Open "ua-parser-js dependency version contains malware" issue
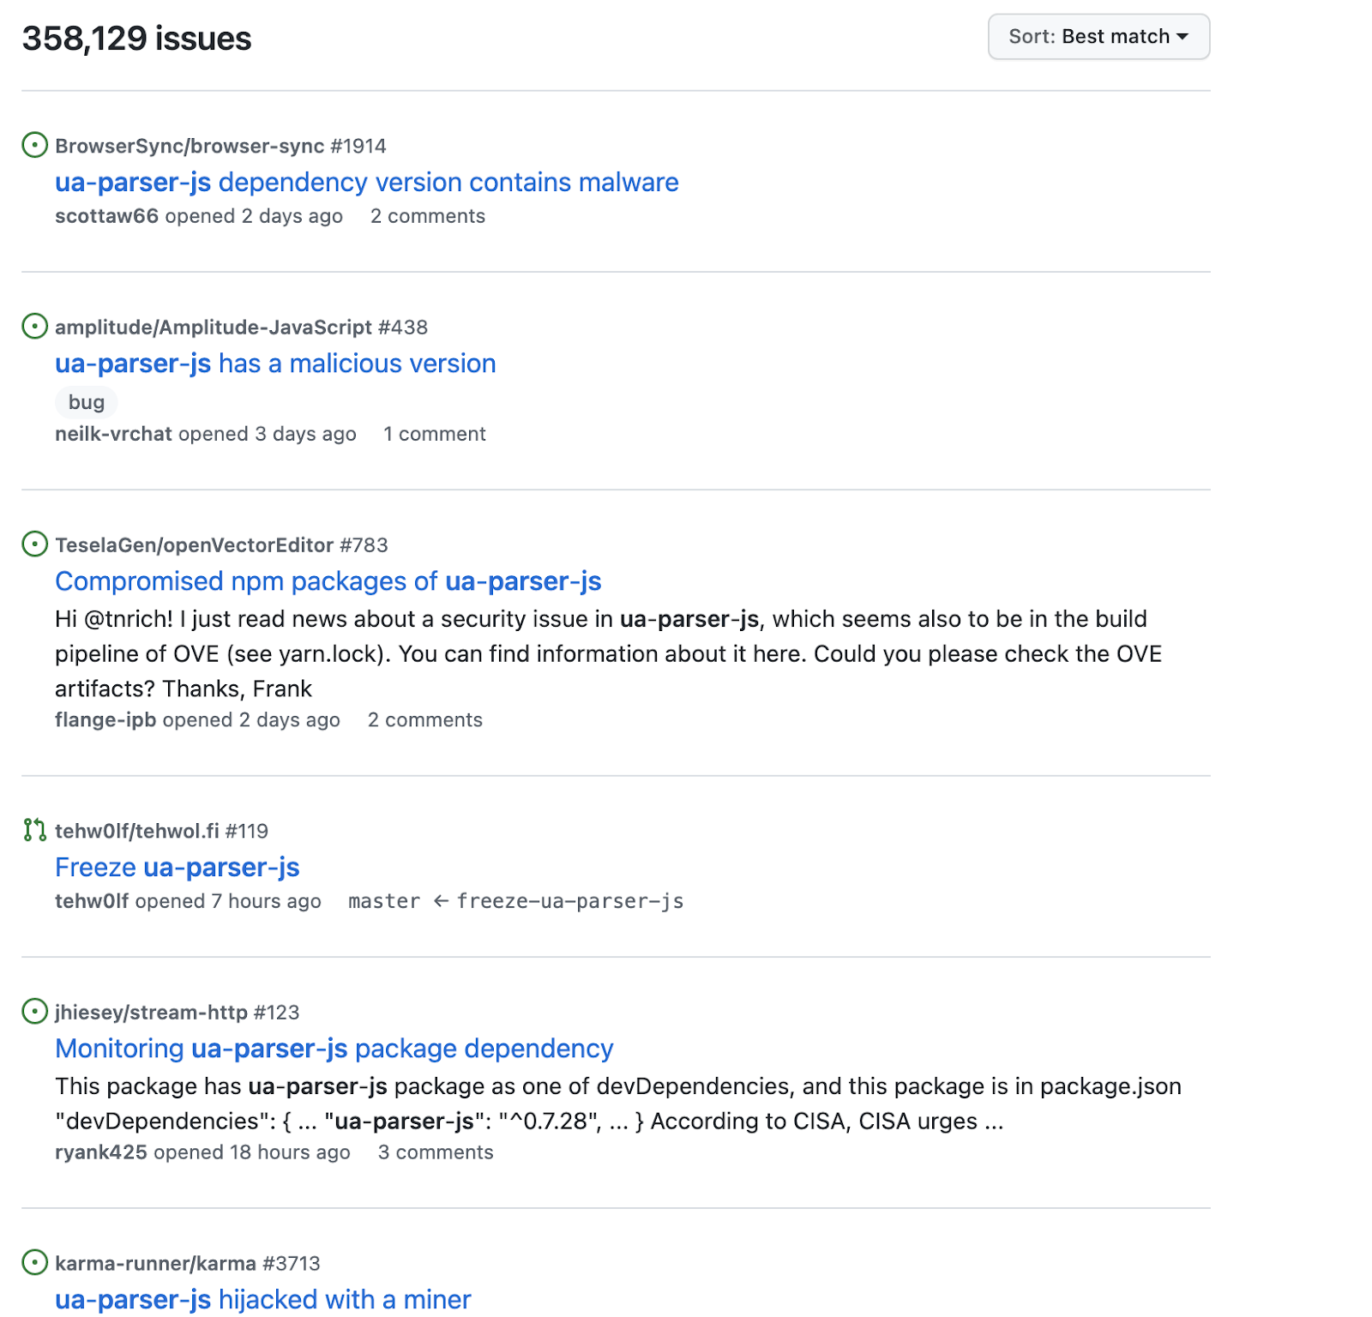Image resolution: width=1372 pixels, height=1317 pixels. (366, 183)
